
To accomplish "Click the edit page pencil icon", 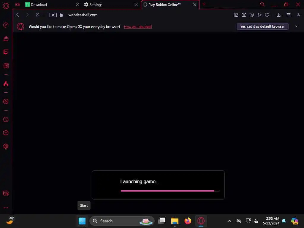I will click(x=236, y=15).
